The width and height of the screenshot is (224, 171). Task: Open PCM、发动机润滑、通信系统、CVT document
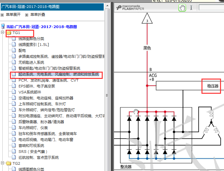click(x=48, y=80)
